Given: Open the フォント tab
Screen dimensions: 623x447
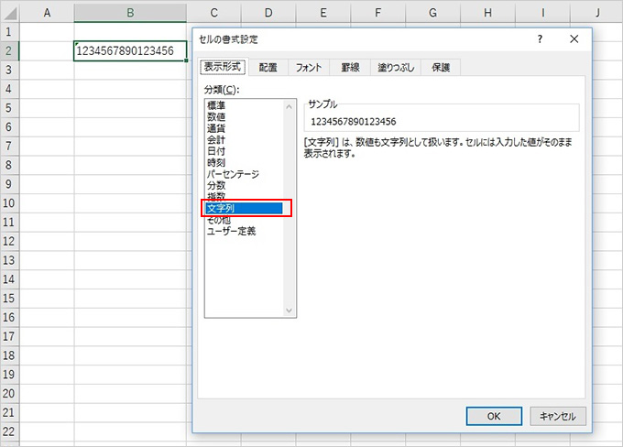Looking at the screenshot, I should point(310,68).
